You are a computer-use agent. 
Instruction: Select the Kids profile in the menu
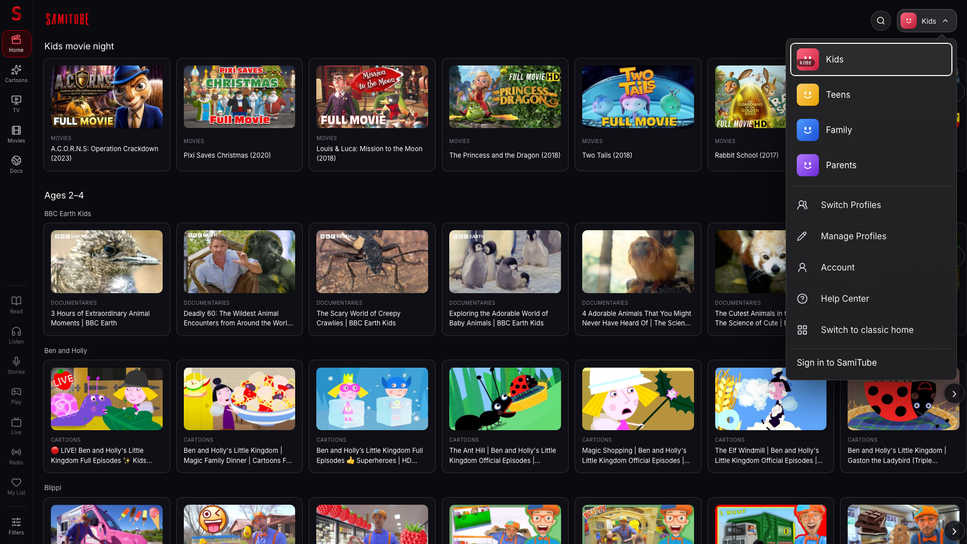pyautogui.click(x=871, y=59)
